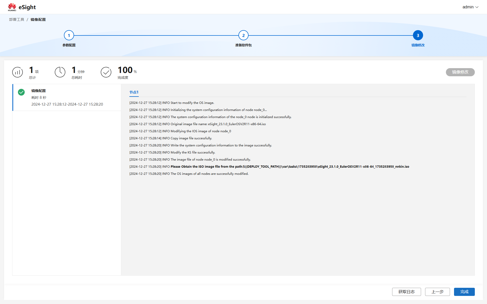Click 镜像配置 breadcrumb item
487x304 pixels.
38,20
